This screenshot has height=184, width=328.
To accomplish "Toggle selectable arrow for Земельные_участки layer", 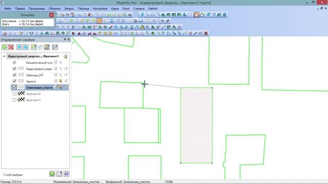I will click(x=60, y=87).
